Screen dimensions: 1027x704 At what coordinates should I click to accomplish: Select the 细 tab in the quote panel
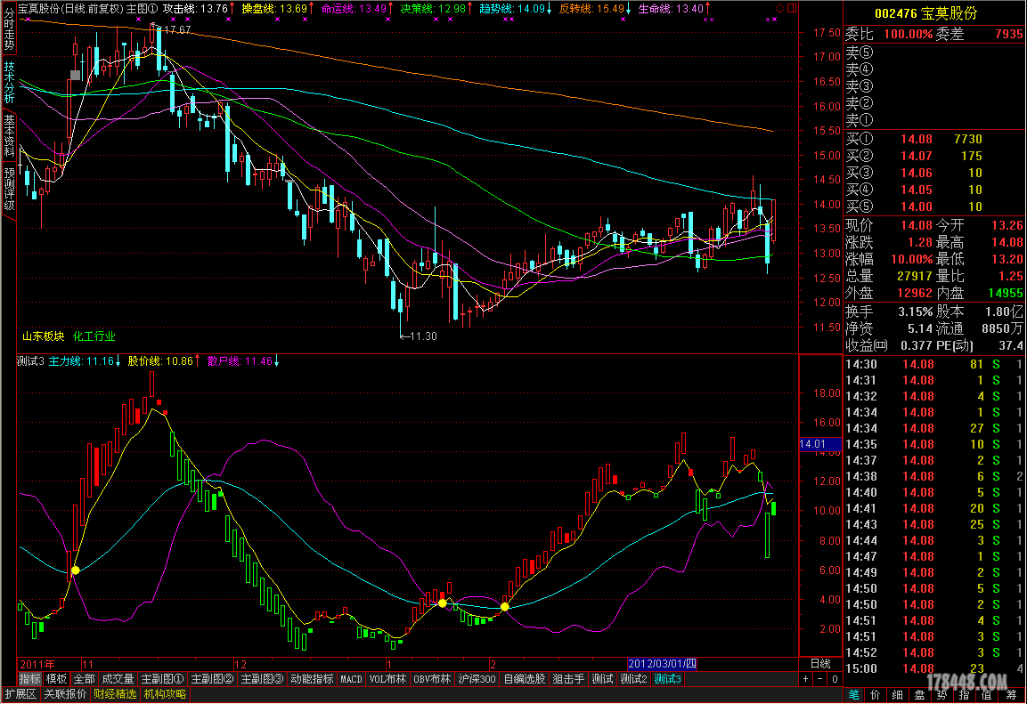pyautogui.click(x=897, y=695)
